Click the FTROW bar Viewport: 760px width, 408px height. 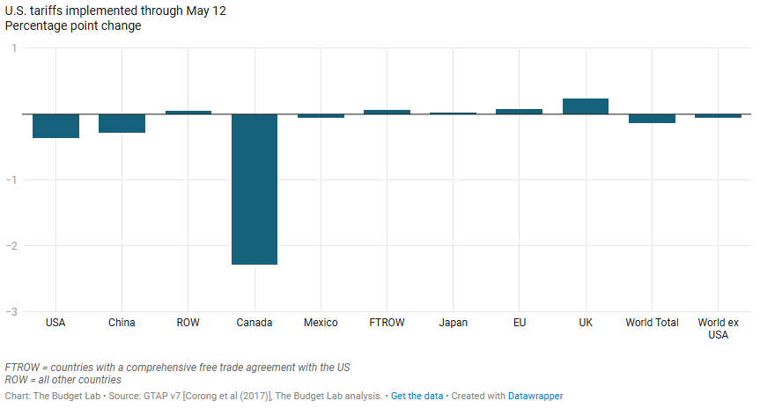[x=387, y=112]
